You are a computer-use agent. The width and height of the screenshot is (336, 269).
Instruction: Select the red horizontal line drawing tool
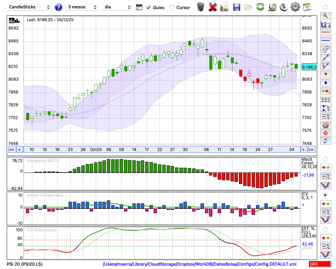click(326, 33)
